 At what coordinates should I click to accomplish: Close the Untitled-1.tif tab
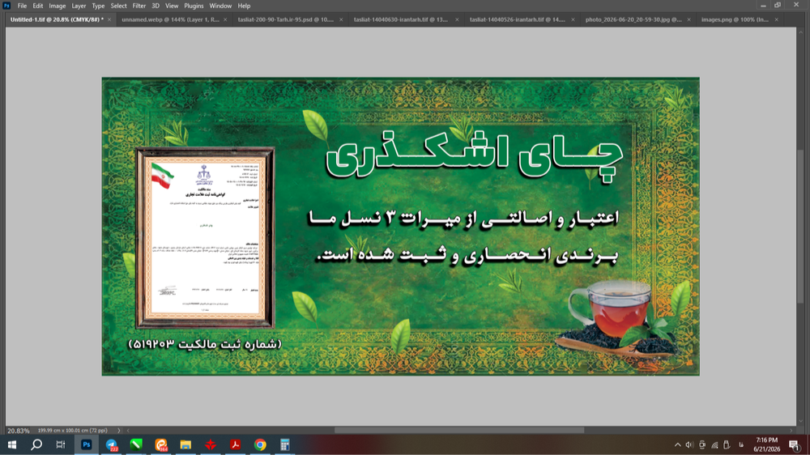tap(109, 19)
